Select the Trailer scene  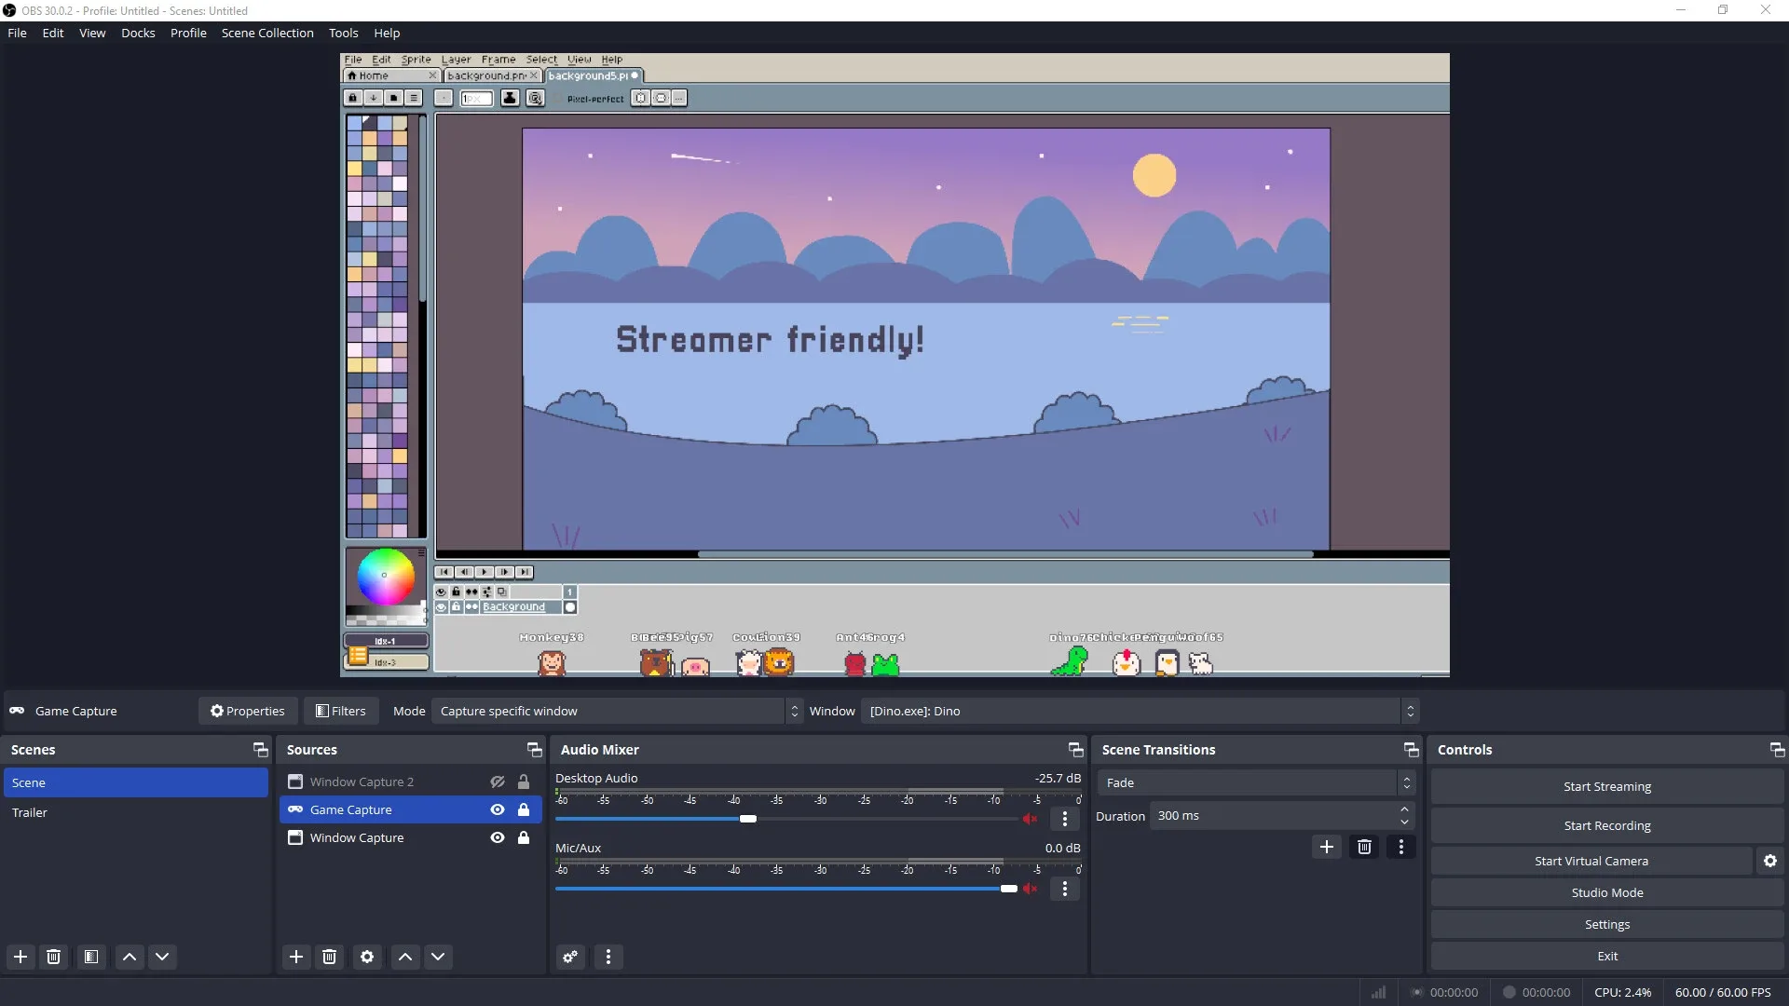(x=30, y=812)
